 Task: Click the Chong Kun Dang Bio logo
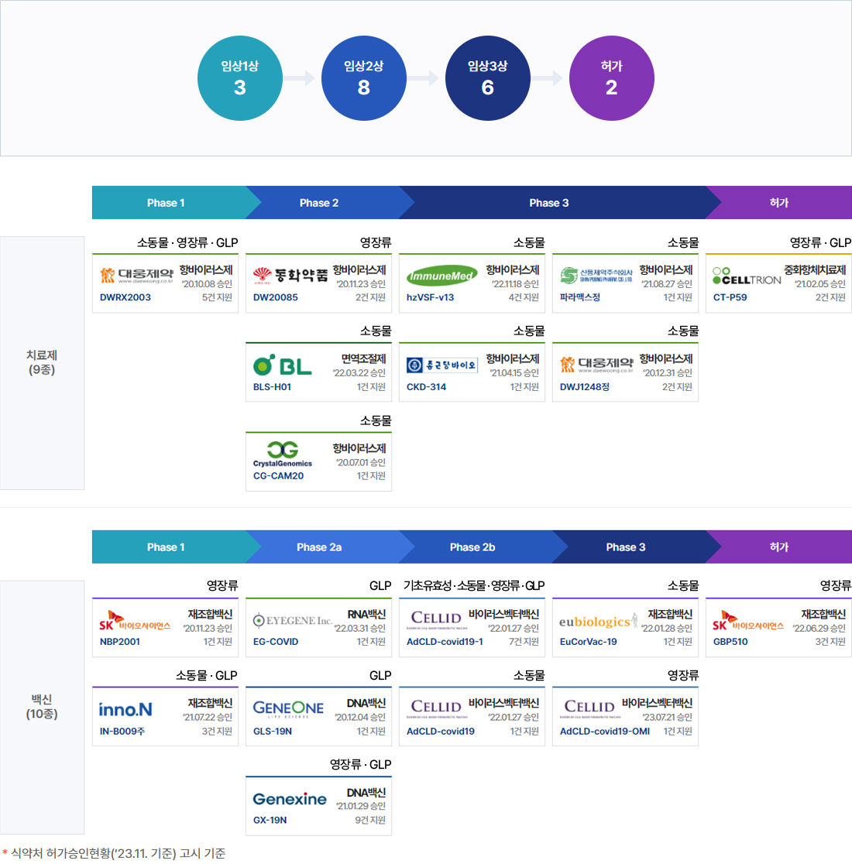[x=441, y=365]
